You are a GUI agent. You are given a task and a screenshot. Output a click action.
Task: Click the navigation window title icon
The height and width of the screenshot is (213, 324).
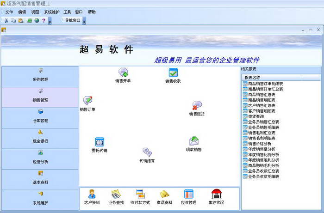click(x=4, y=30)
